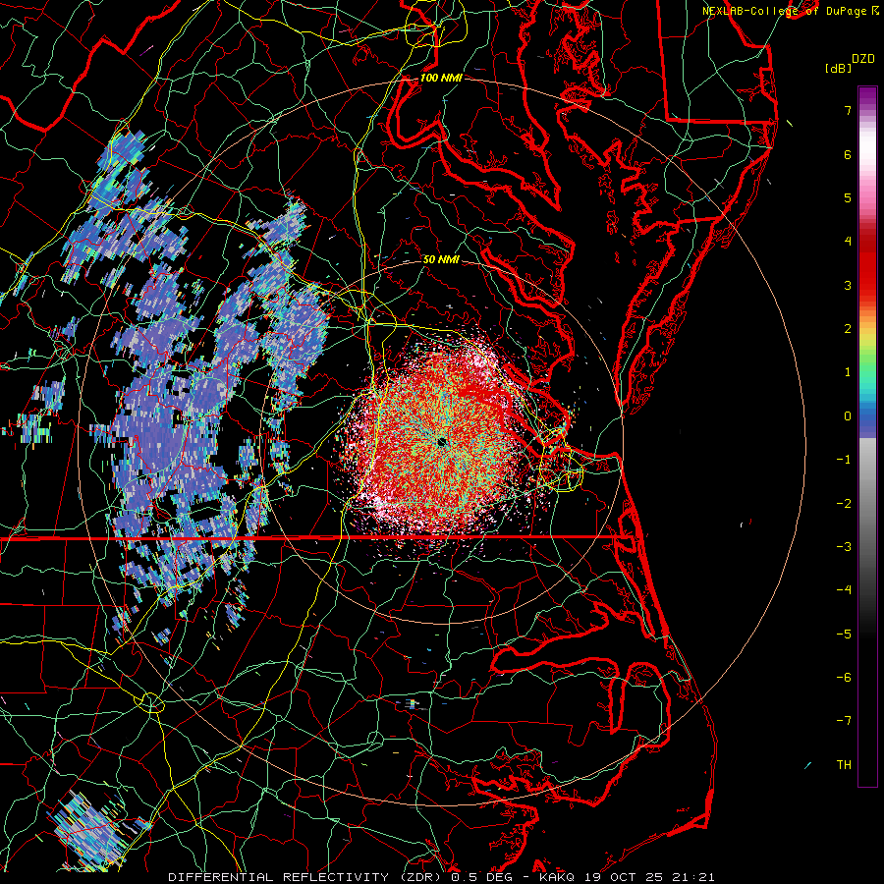Click the DZD product label above the scale
This screenshot has width=884, height=884.
point(862,59)
